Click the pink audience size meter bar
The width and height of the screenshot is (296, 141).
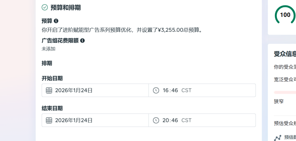tap(285, 92)
